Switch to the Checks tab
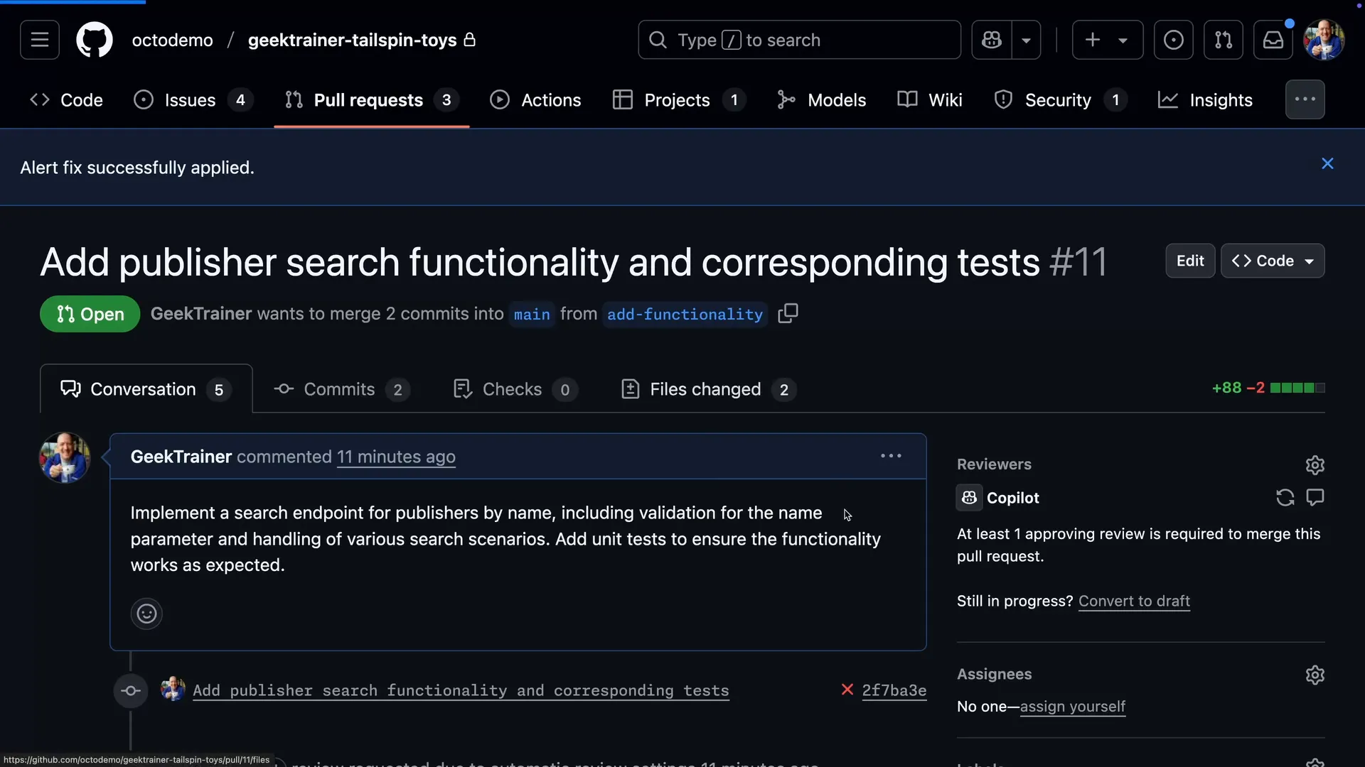The width and height of the screenshot is (1365, 767). [x=515, y=389]
